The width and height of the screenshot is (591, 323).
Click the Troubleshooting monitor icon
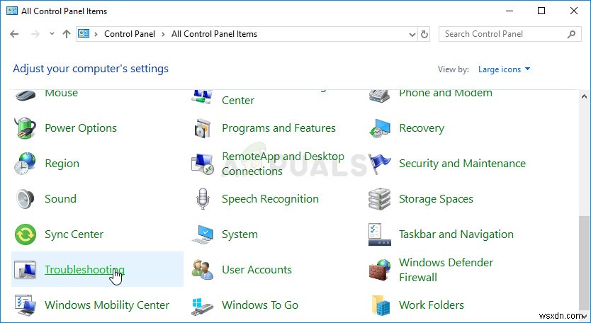pos(26,270)
